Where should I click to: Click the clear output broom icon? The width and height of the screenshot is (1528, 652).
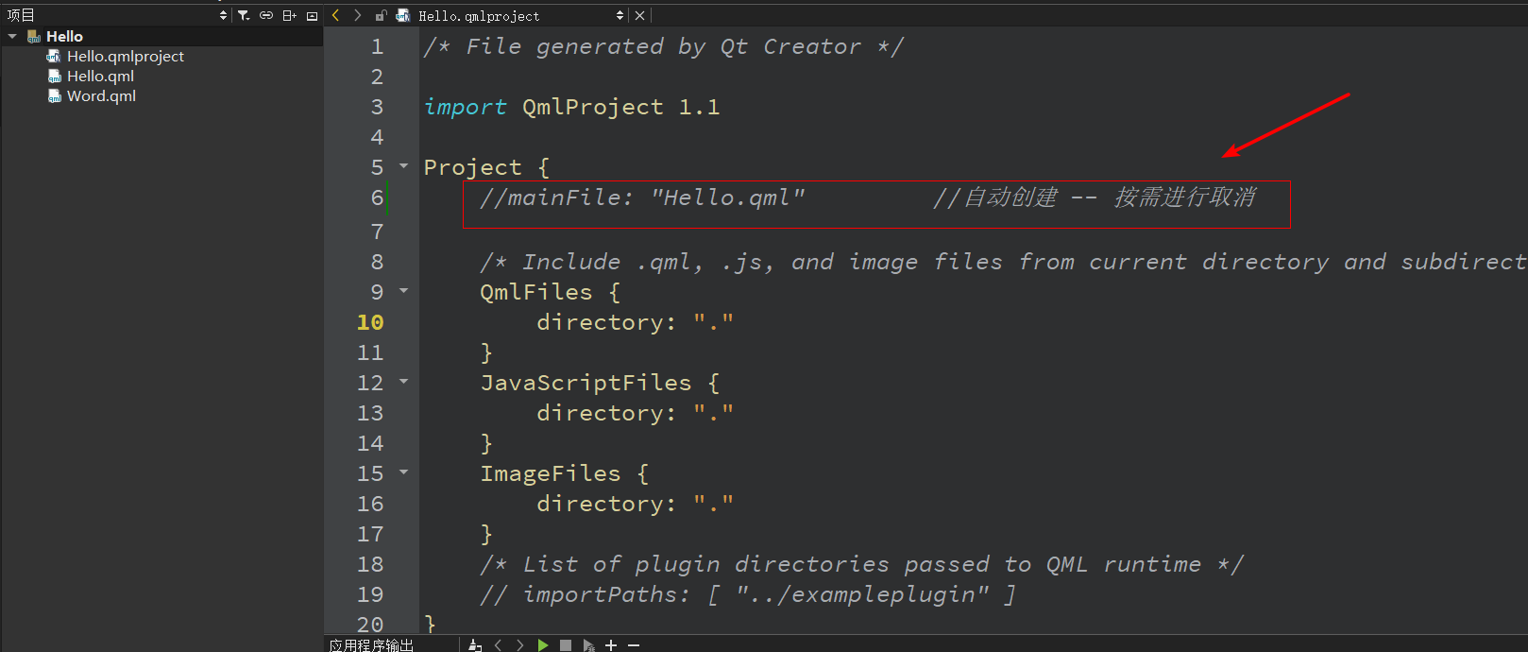click(475, 645)
